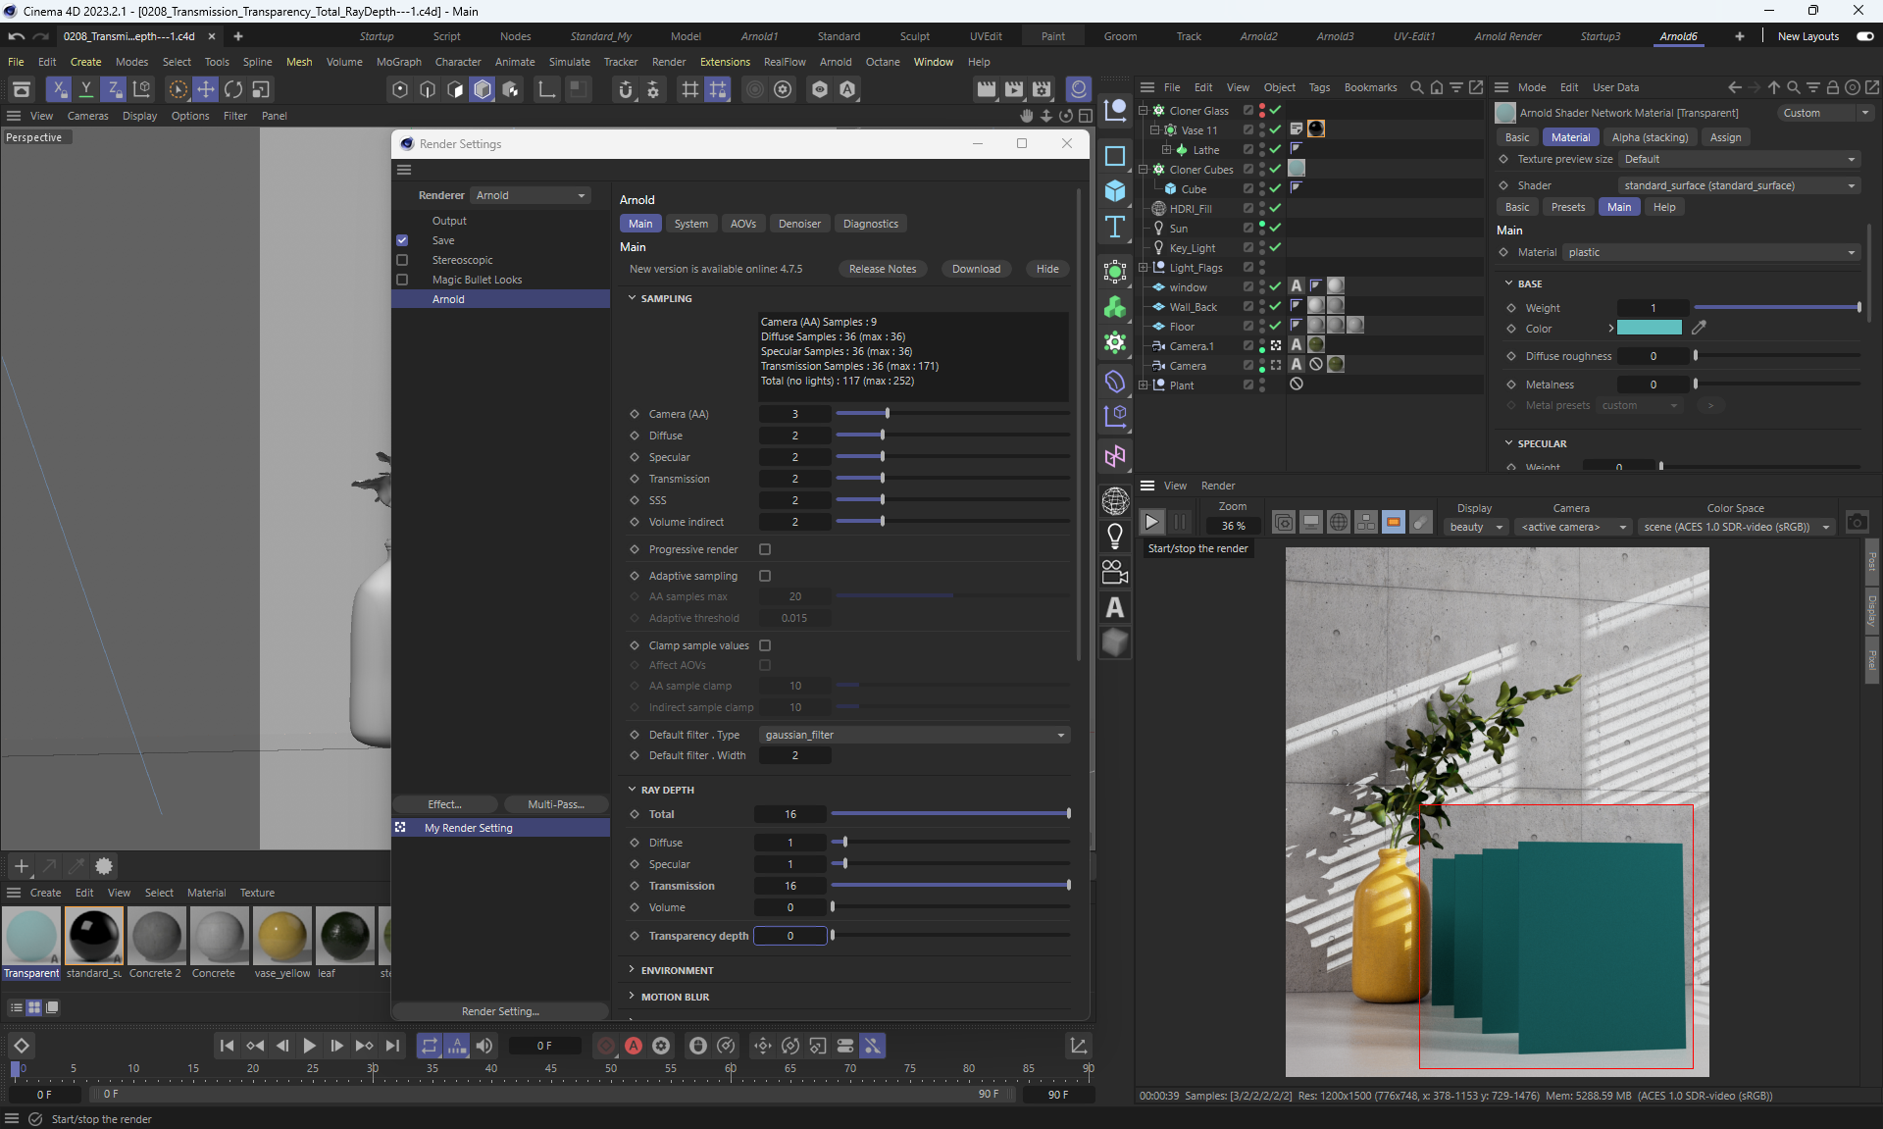1883x1129 pixels.
Task: Click the Release Notes button
Action: (x=882, y=269)
